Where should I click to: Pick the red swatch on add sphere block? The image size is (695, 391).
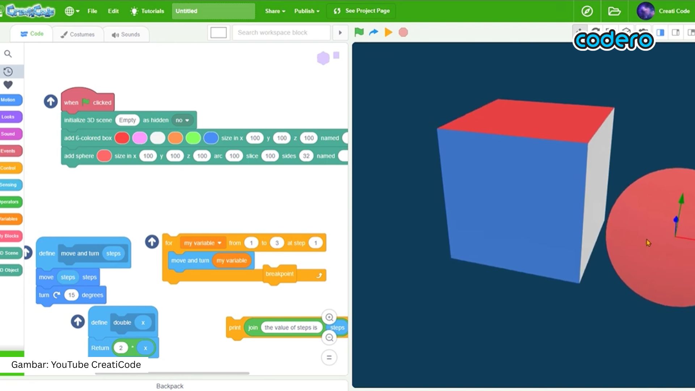(104, 156)
